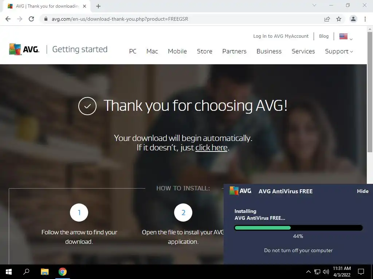Click 'Your download will begin automatically.' text
The height and width of the screenshot is (279, 373).
click(183, 138)
